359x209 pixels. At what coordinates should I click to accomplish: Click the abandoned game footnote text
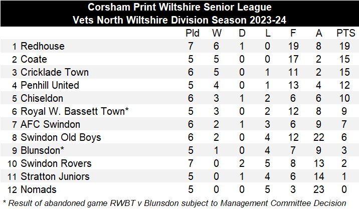click(x=174, y=202)
